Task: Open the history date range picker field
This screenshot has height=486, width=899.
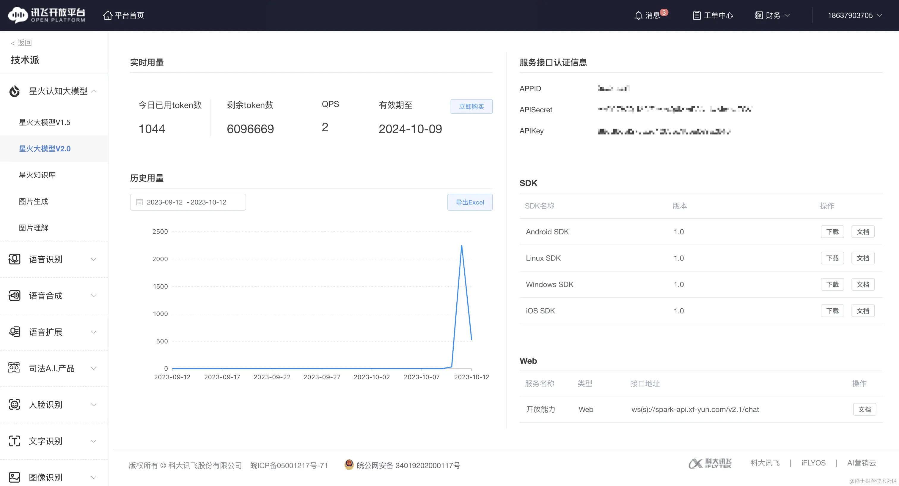Action: tap(188, 202)
